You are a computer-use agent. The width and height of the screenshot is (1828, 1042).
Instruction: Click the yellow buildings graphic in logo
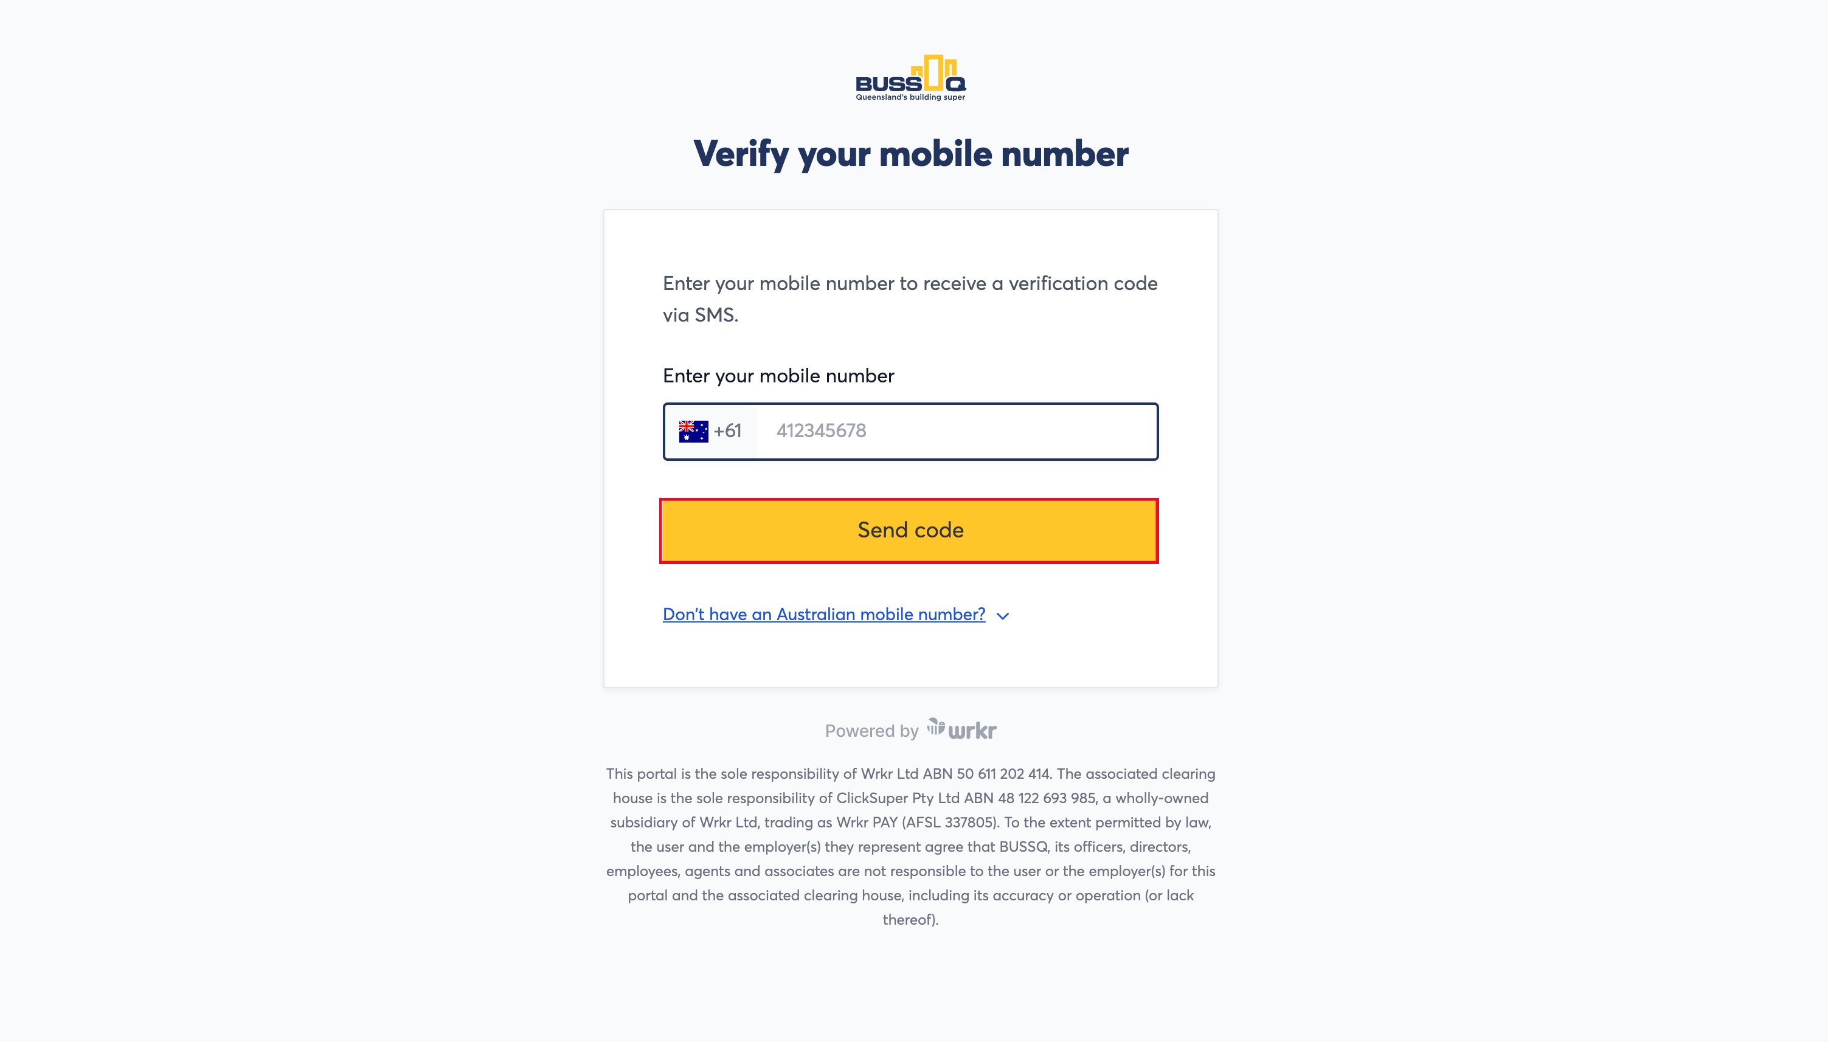coord(934,72)
